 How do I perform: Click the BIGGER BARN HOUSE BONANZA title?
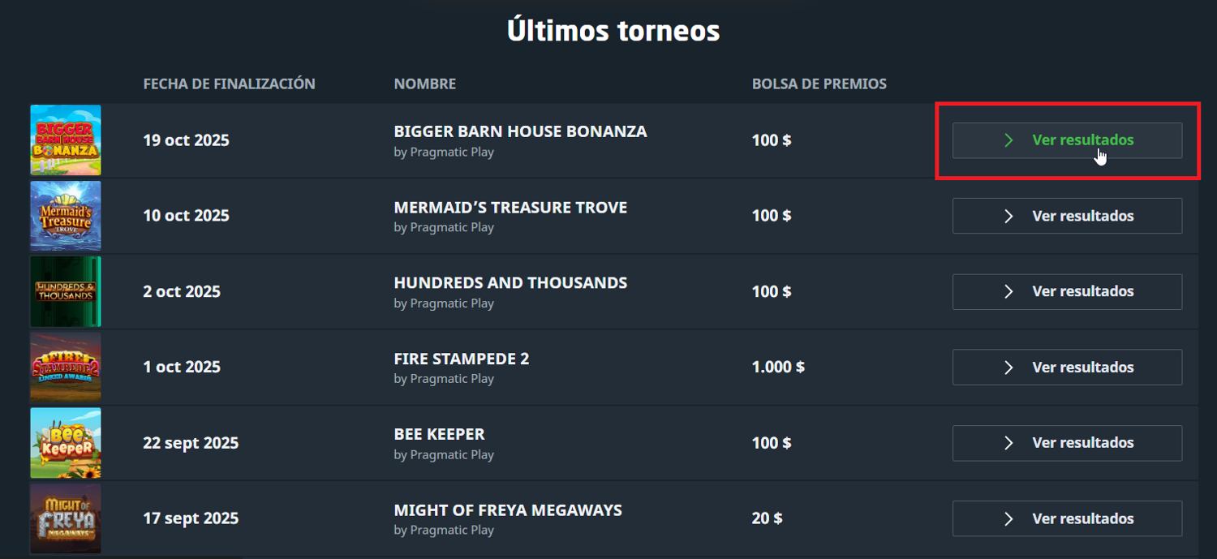pos(520,131)
